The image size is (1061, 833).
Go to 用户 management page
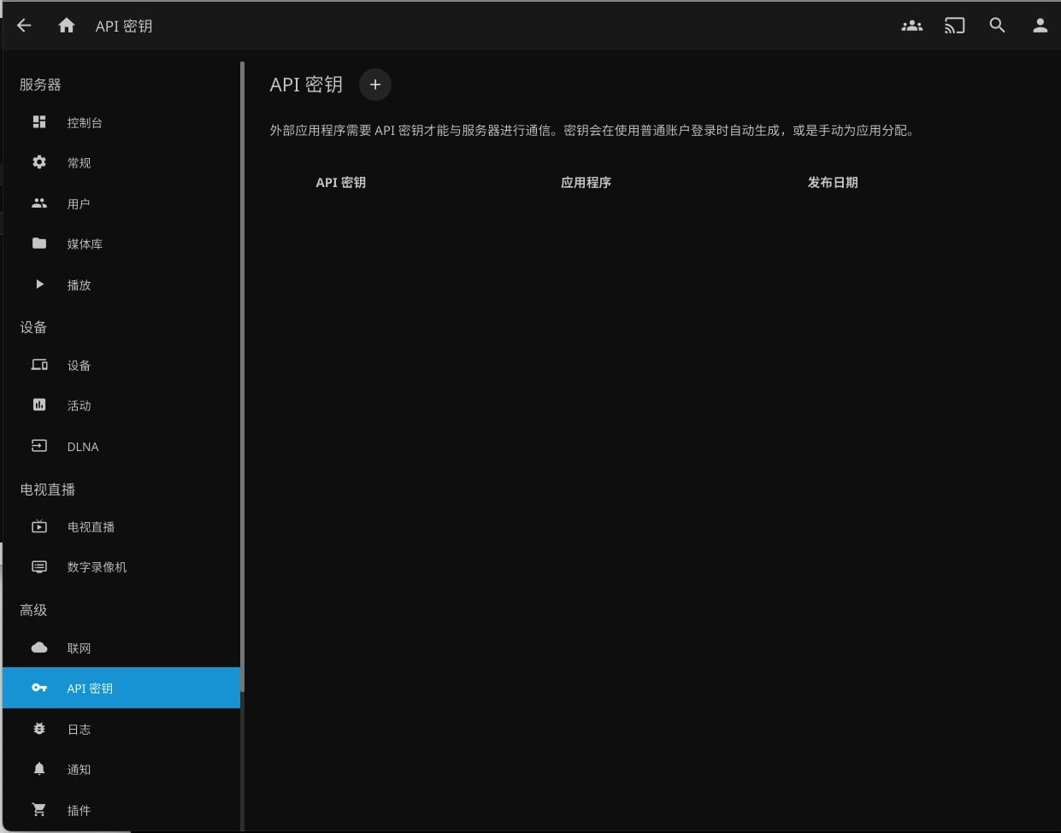(121, 203)
